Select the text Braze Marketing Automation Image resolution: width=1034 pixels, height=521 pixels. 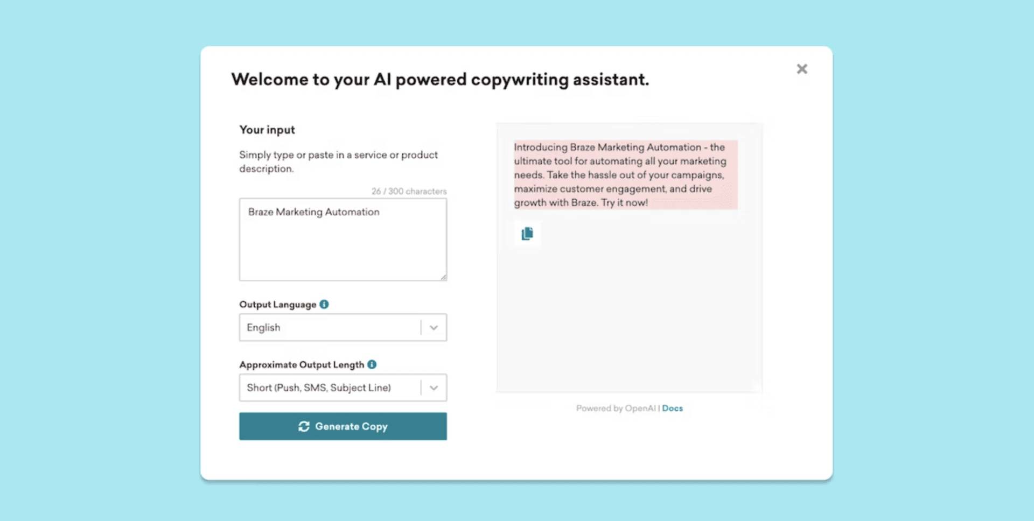313,212
